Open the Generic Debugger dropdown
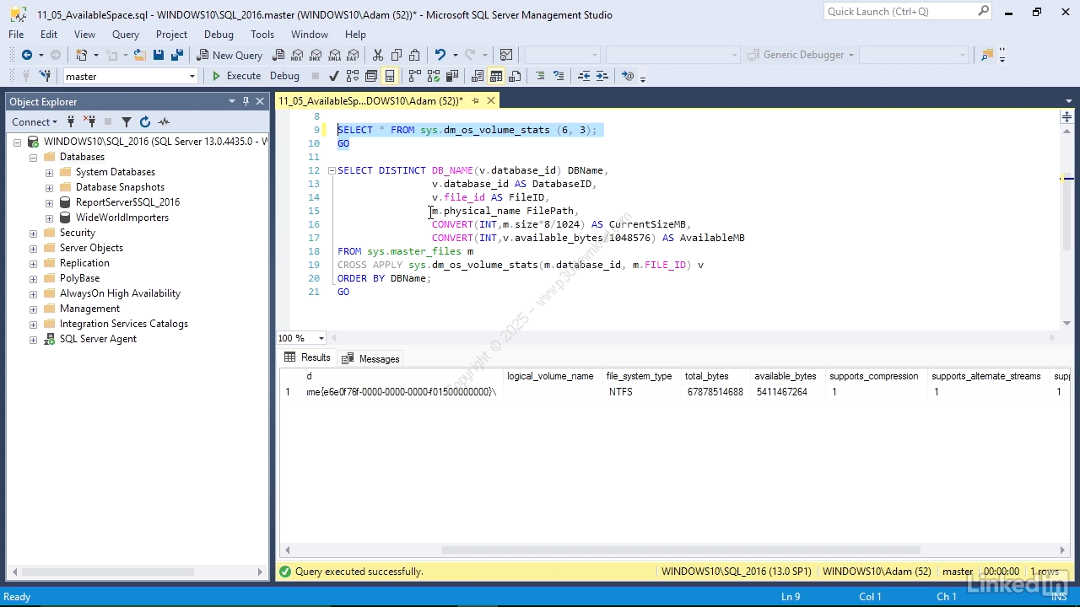1080x607 pixels. (850, 55)
